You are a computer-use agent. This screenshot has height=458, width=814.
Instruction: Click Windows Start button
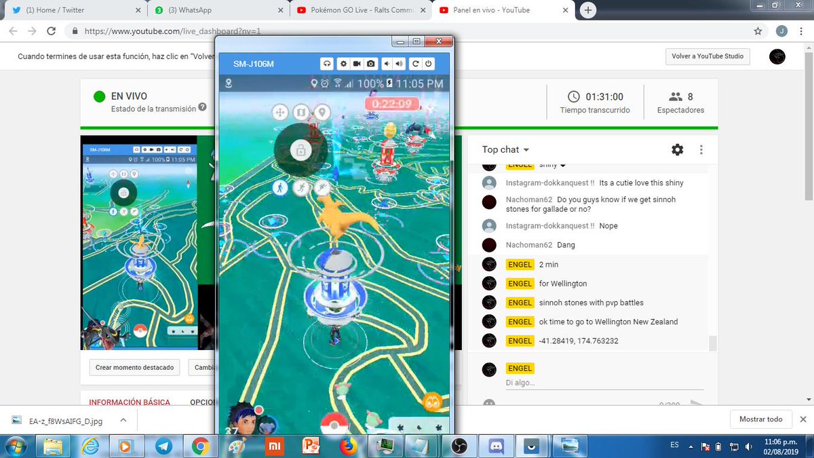(x=15, y=446)
